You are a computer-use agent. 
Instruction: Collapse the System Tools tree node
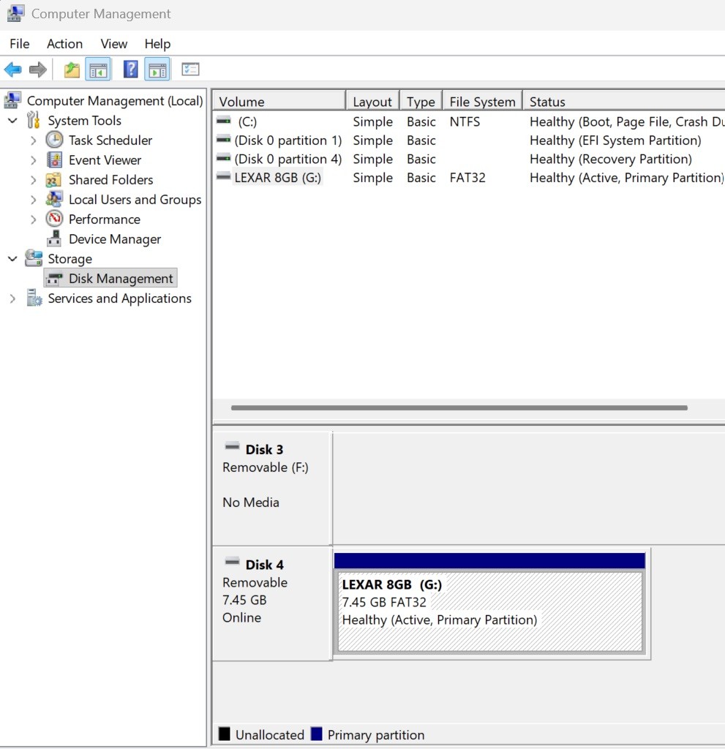tap(13, 121)
